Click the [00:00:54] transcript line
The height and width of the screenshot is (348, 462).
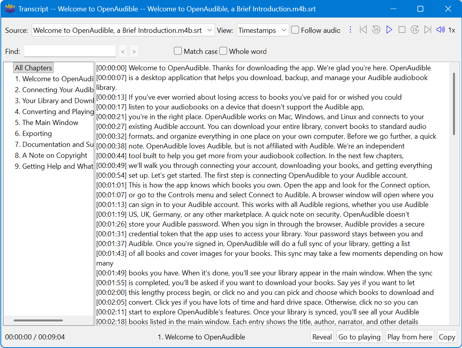pos(252,175)
